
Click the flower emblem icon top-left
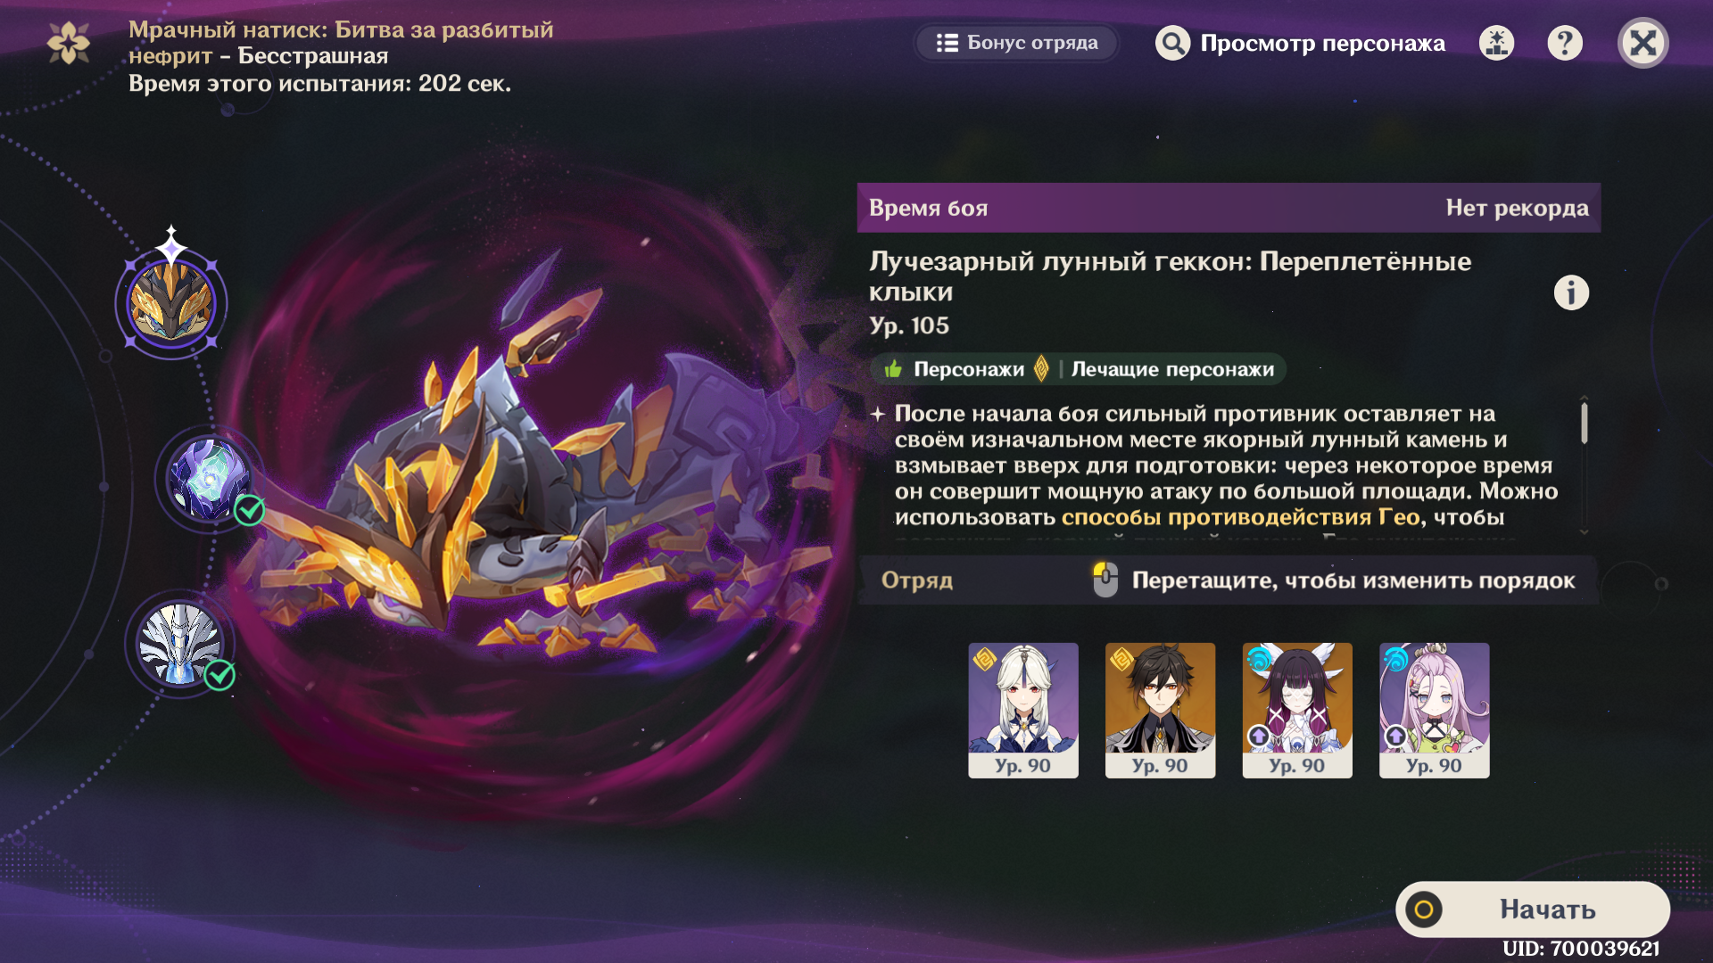coord(69,43)
